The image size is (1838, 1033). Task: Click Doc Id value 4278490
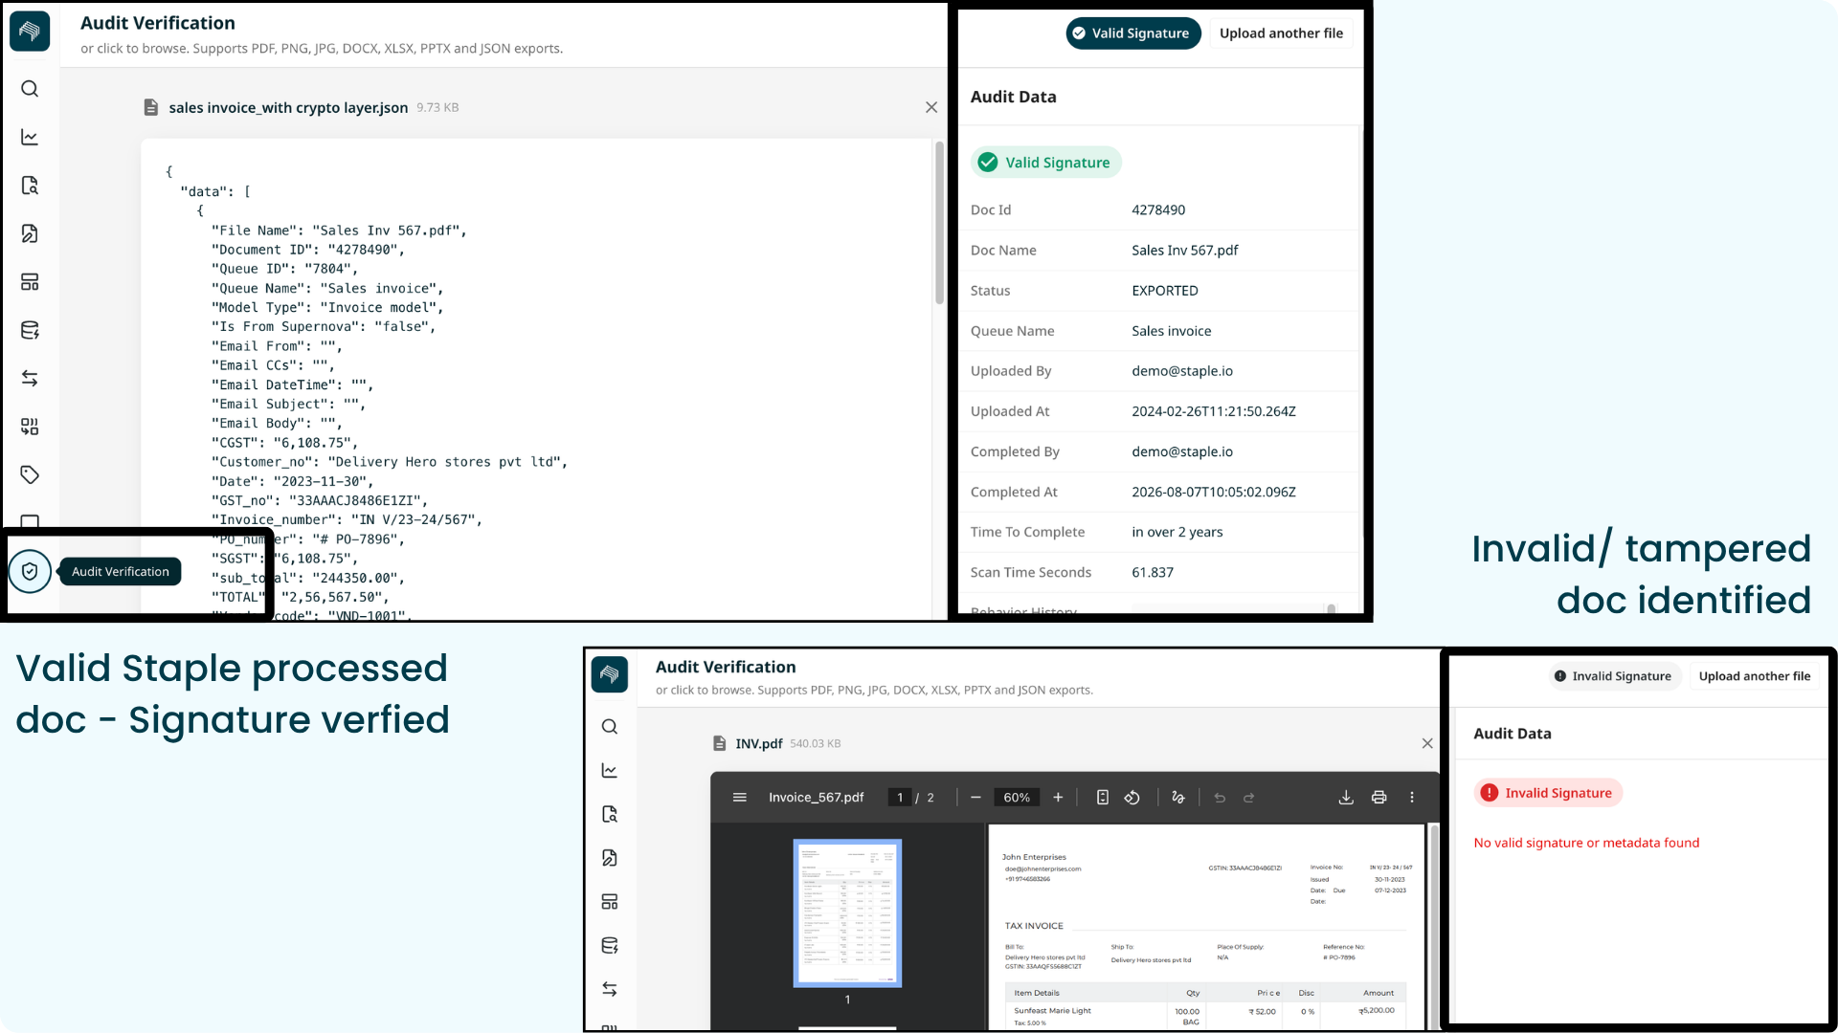pyautogui.click(x=1158, y=210)
